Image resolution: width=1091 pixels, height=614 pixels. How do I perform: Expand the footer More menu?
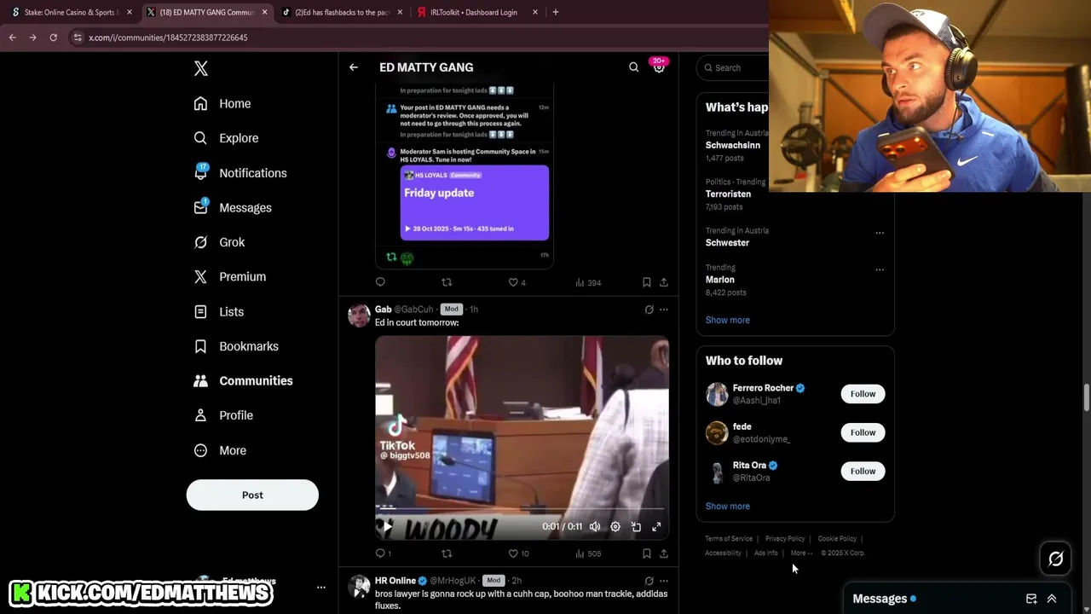click(x=801, y=553)
